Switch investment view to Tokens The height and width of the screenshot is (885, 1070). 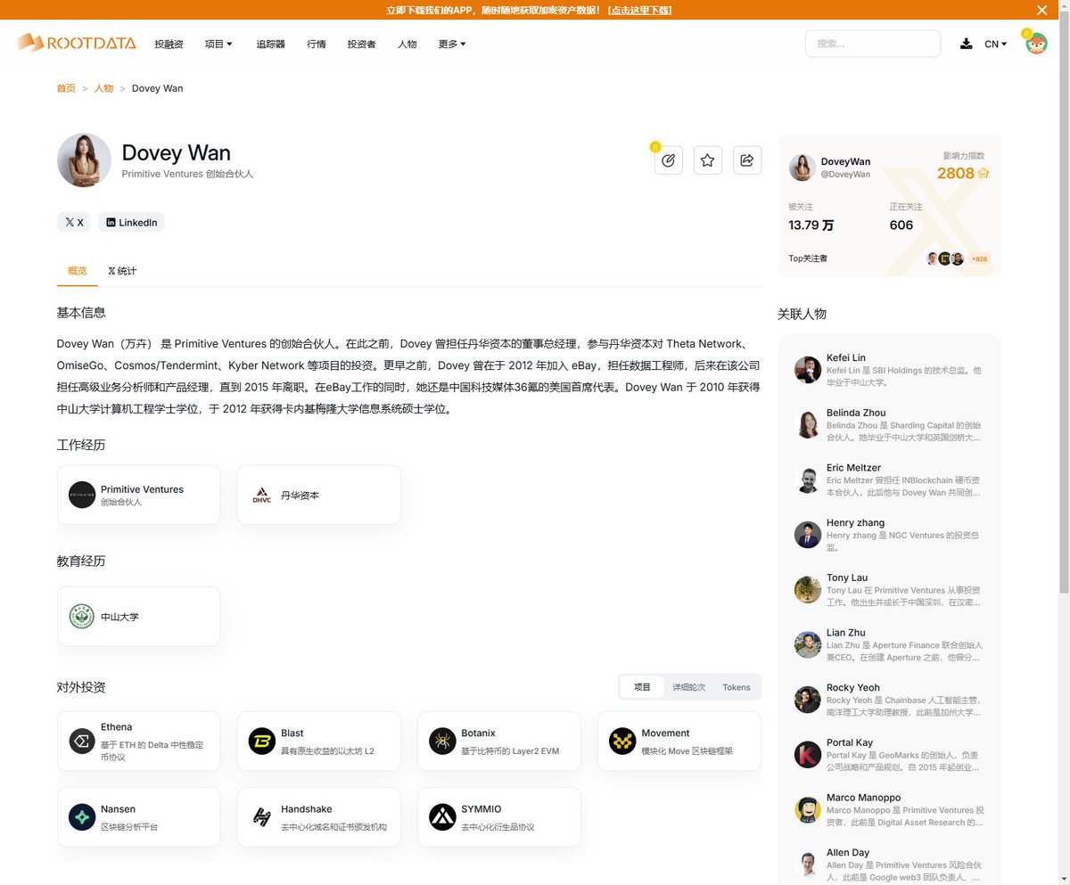coord(736,687)
